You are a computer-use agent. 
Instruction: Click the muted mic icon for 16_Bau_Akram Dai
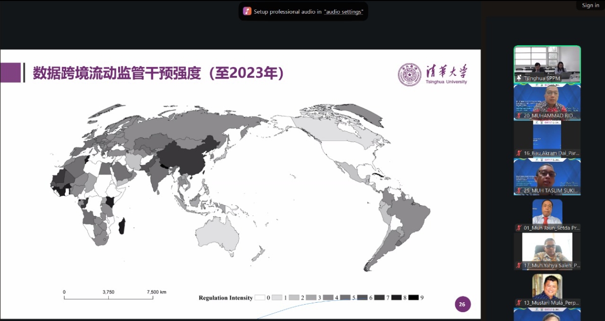tap(519, 153)
